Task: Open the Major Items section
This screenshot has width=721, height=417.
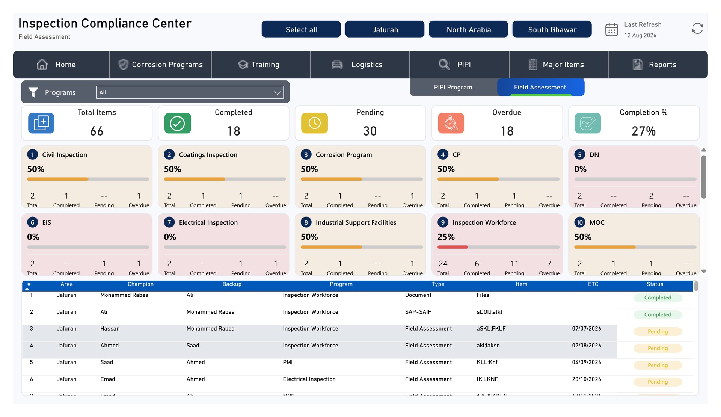Action: tap(559, 65)
